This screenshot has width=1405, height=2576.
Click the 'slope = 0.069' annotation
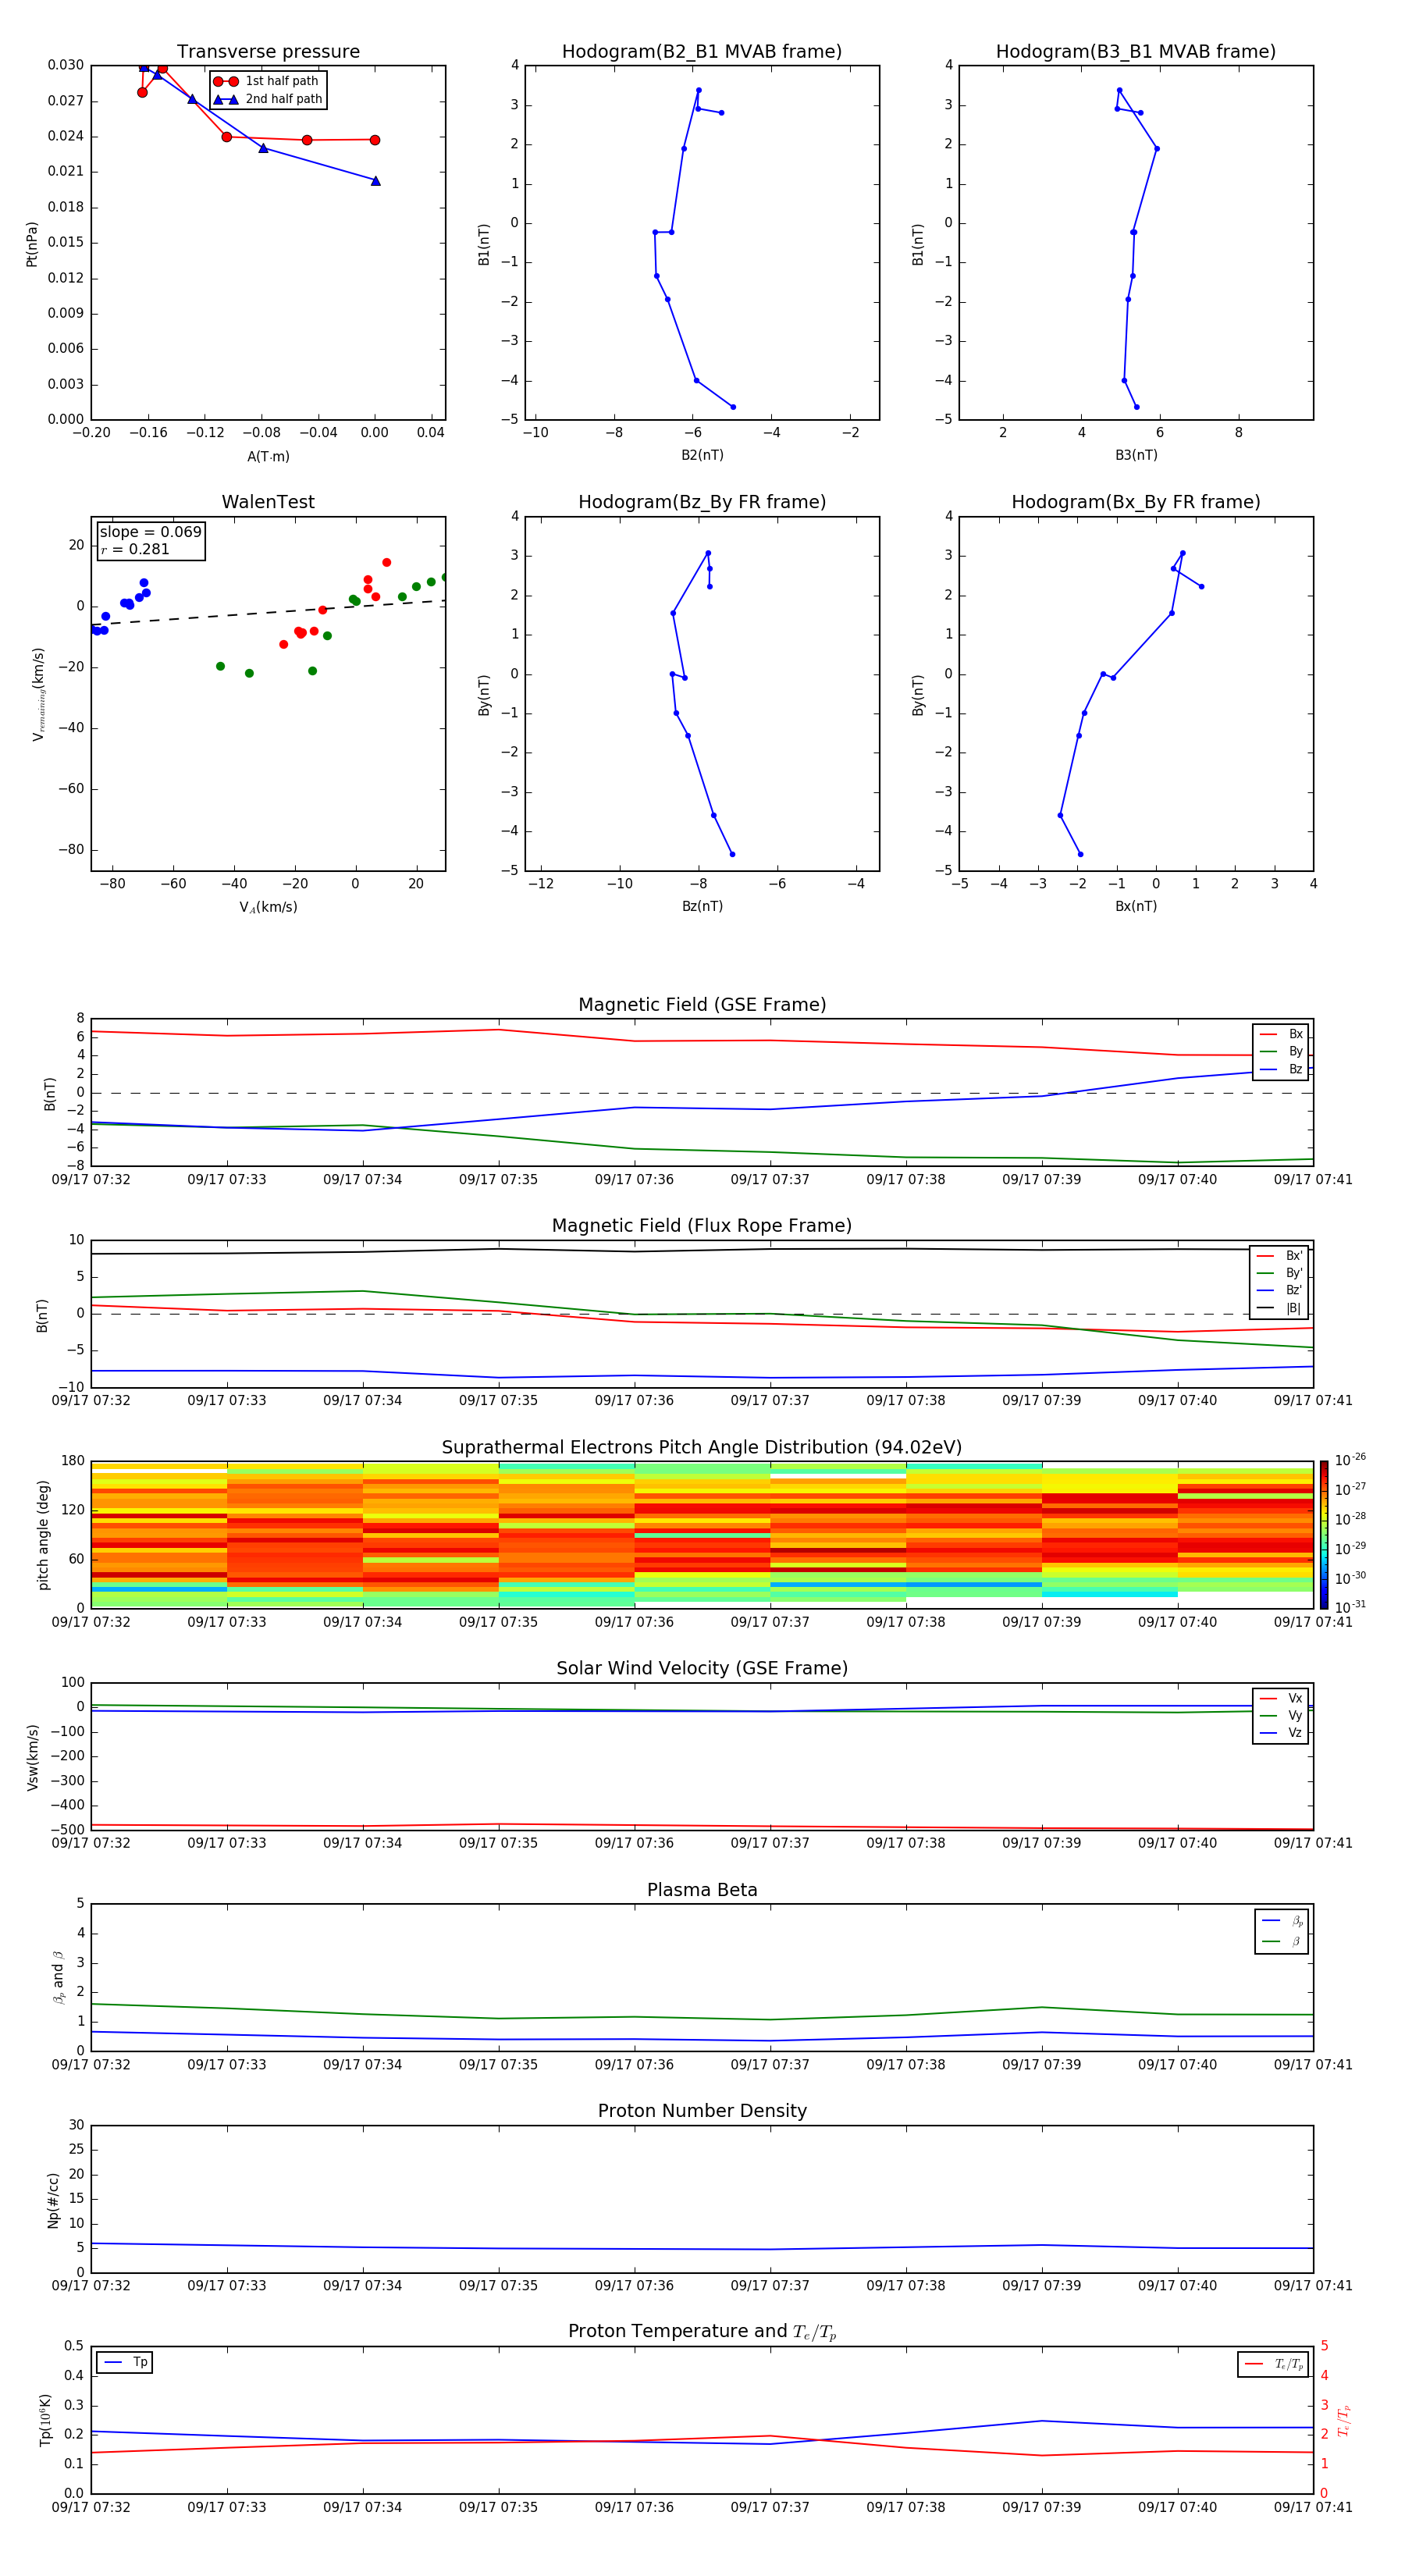[x=150, y=532]
